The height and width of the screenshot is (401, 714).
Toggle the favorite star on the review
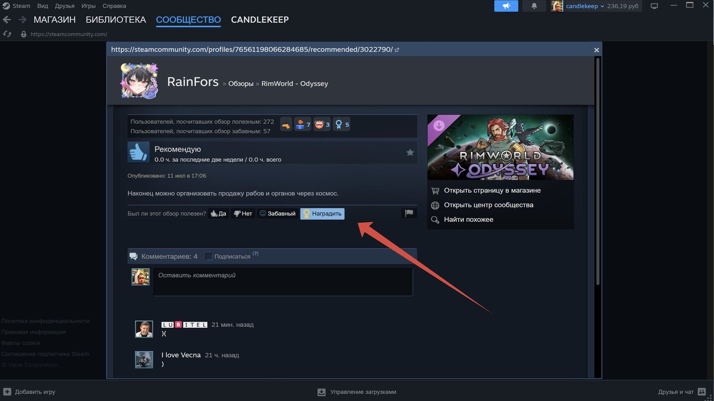410,152
